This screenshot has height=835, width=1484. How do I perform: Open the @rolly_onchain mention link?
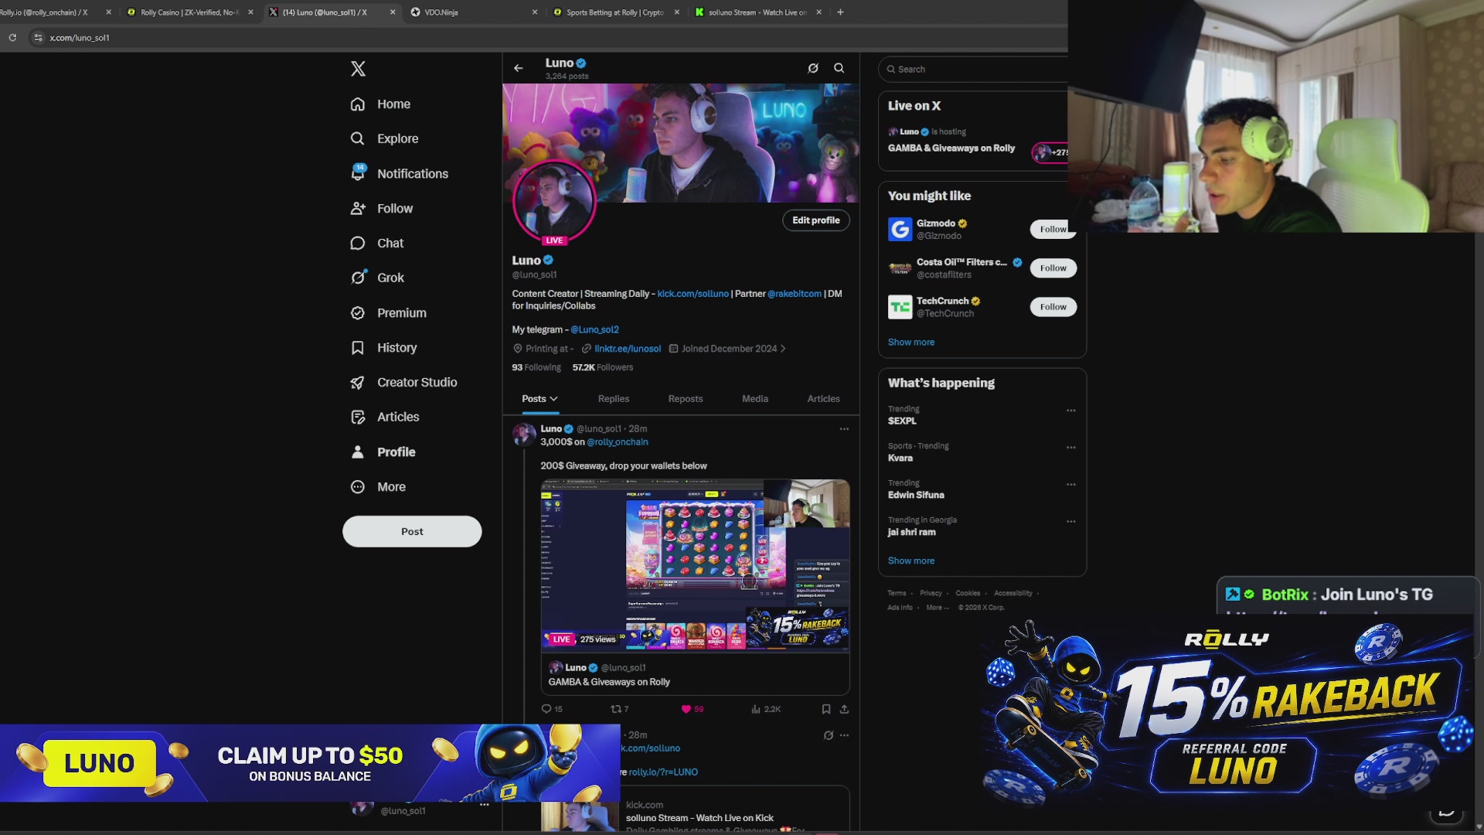[x=618, y=442]
